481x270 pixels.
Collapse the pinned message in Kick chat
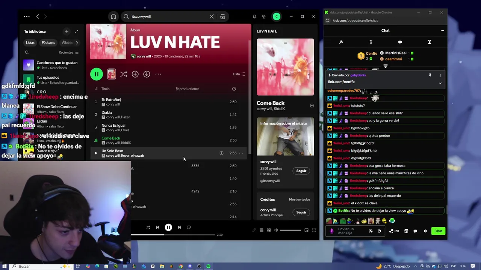(440, 83)
